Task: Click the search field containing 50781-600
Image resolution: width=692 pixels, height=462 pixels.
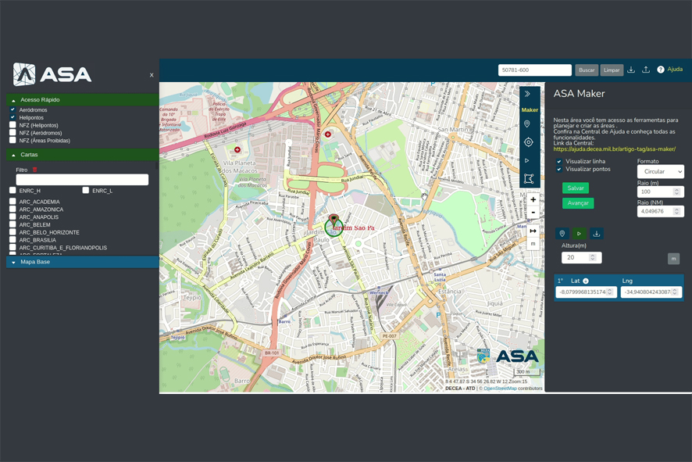Action: (535, 70)
